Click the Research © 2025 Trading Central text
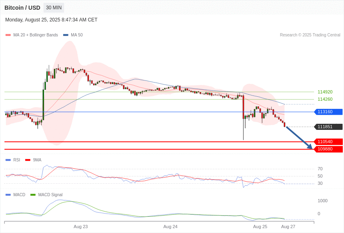 click(x=310, y=35)
